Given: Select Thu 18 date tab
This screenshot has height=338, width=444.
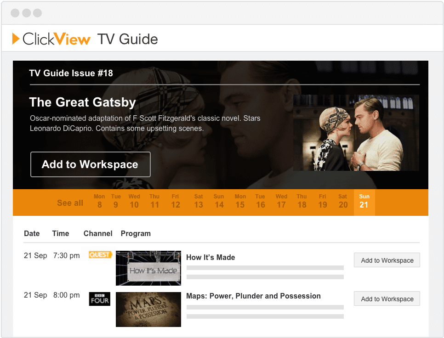Looking at the screenshot, I should point(302,201).
